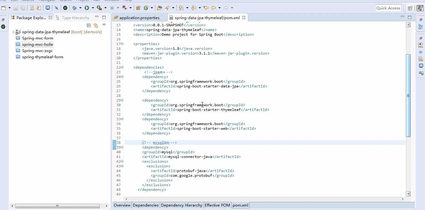Close the pom.xml editor tab
This screenshot has width=425, height=210.
click(x=244, y=18)
